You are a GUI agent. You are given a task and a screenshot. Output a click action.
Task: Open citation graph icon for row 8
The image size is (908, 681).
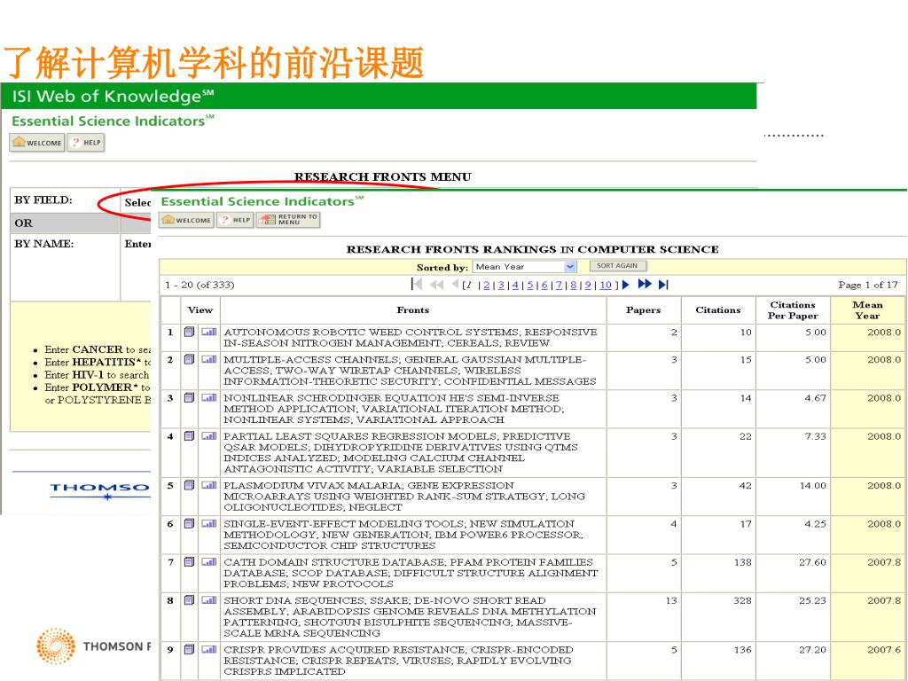[x=209, y=600]
